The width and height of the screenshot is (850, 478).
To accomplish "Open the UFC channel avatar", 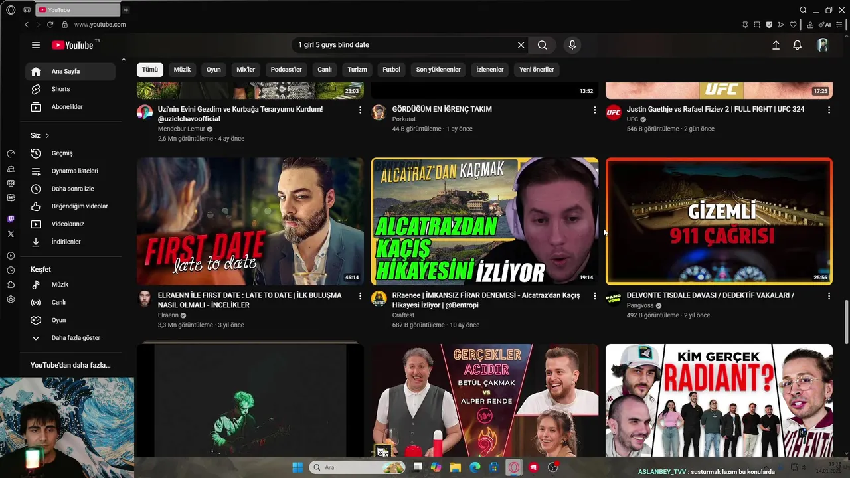I will (x=614, y=112).
